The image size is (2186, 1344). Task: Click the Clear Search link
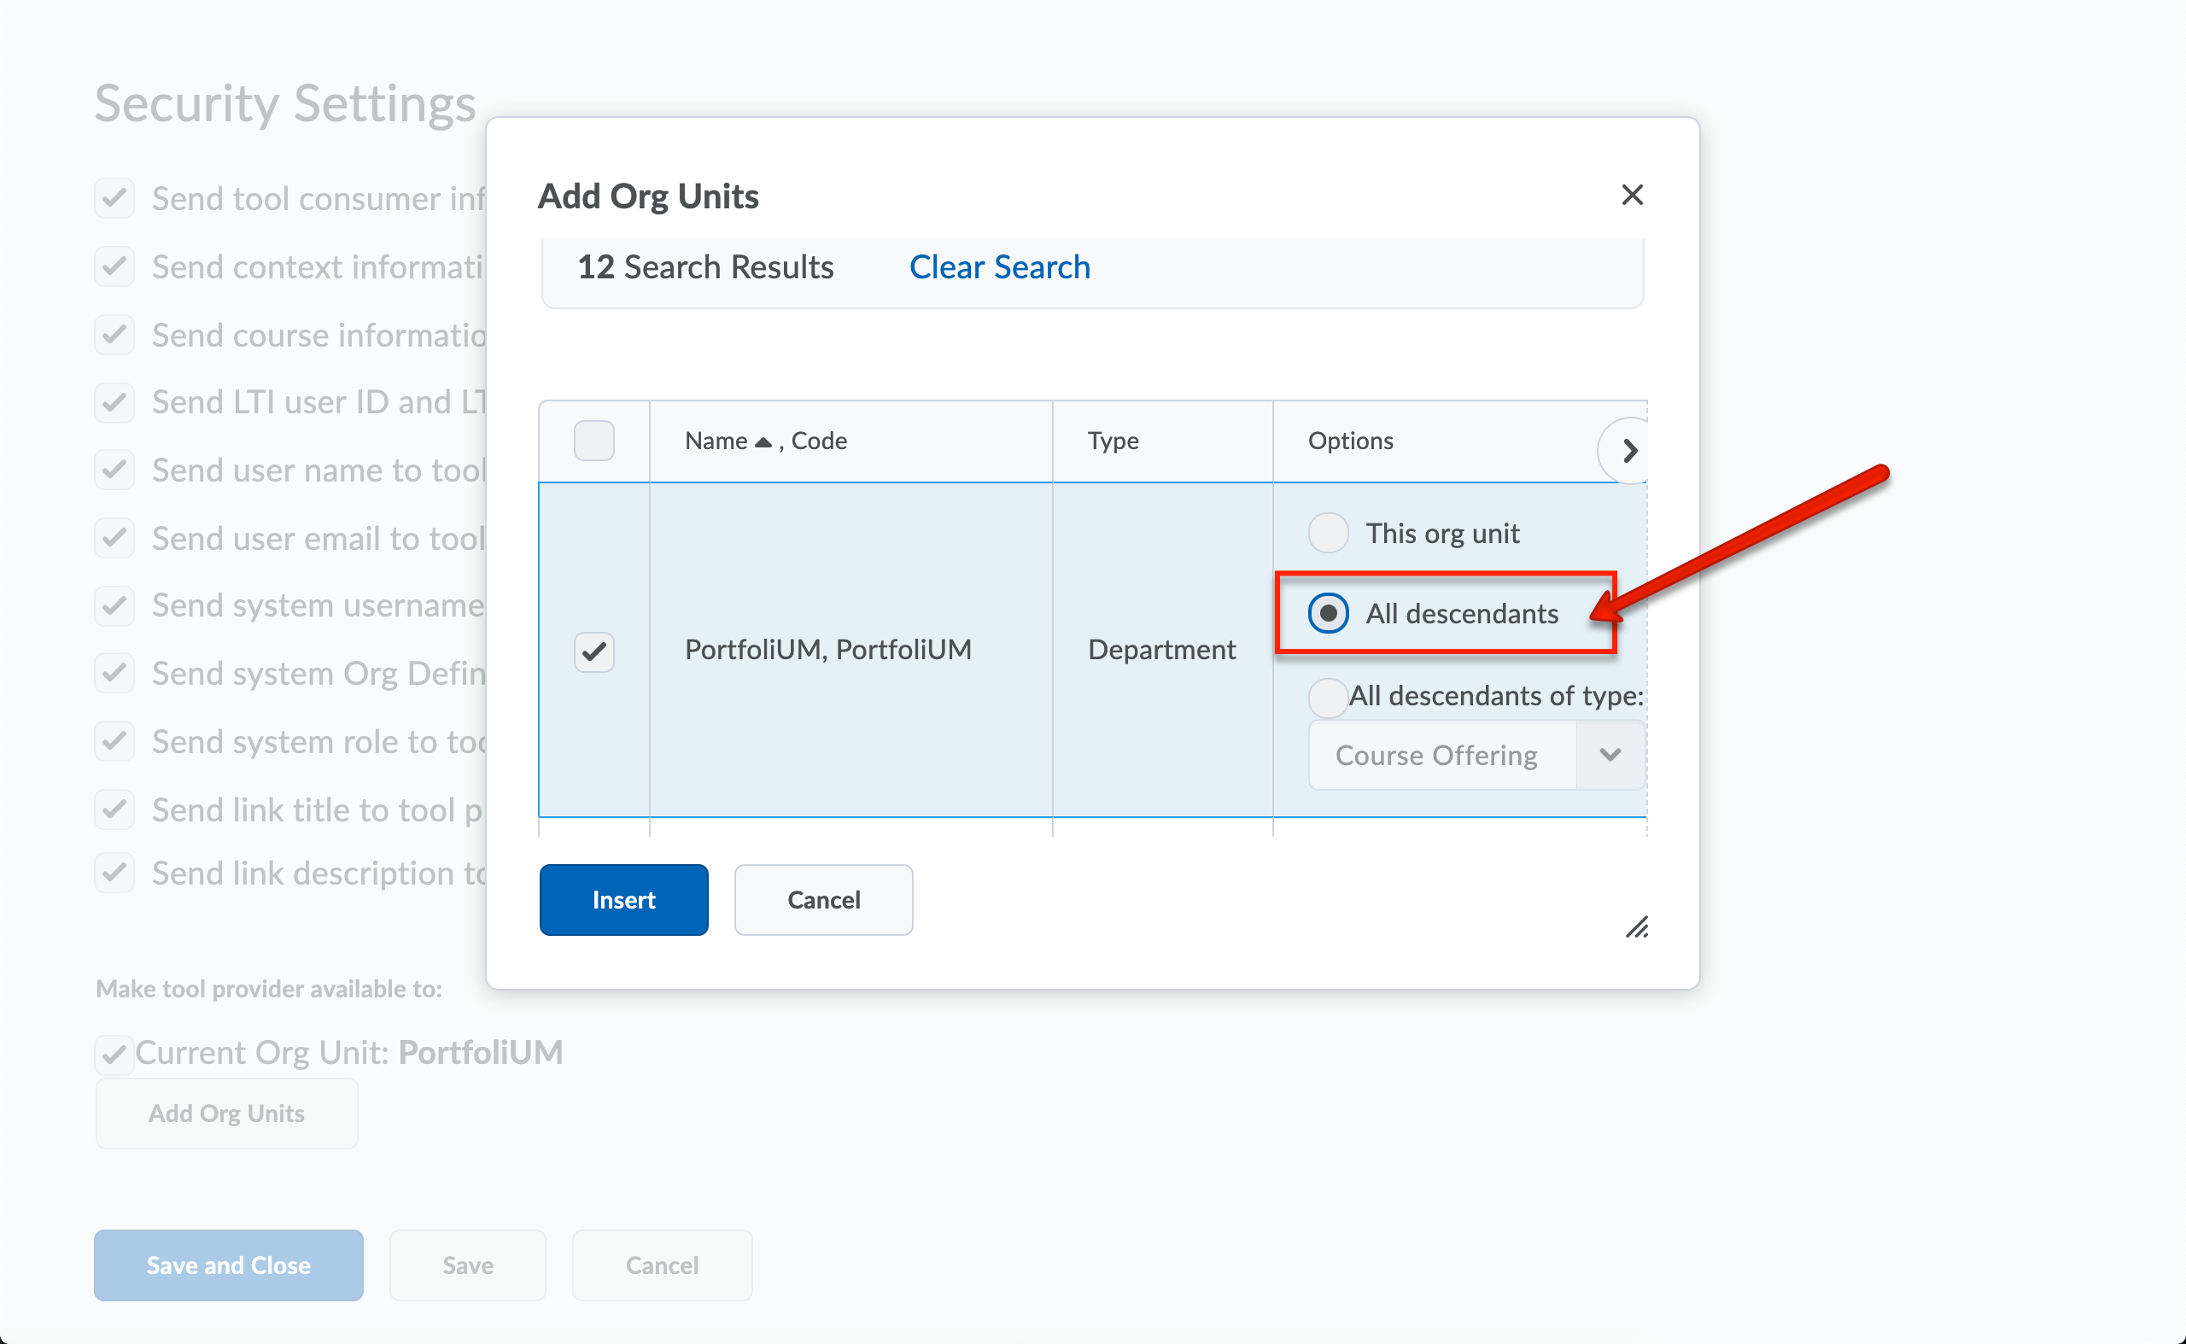point(999,266)
